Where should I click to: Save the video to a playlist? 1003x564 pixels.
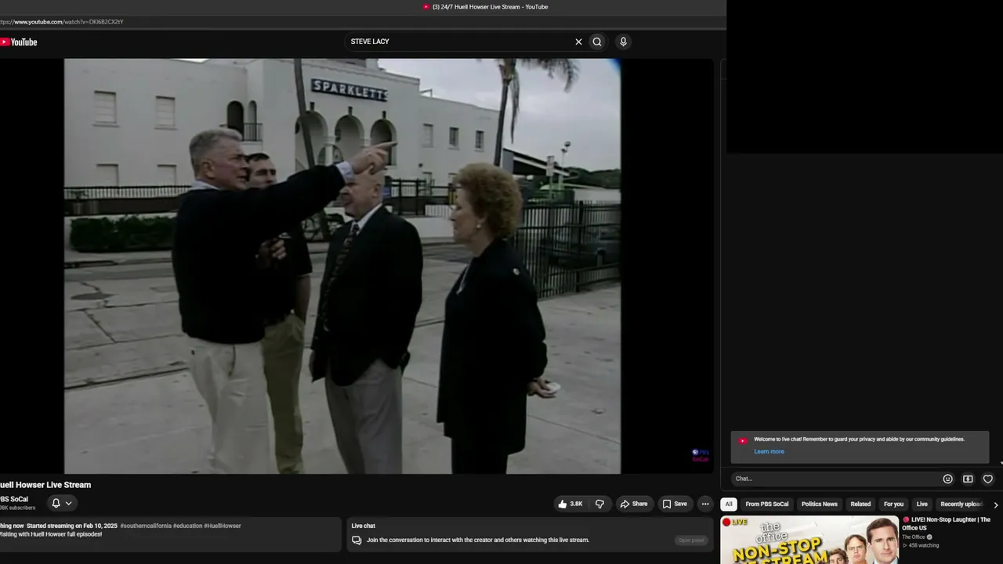[x=675, y=504]
